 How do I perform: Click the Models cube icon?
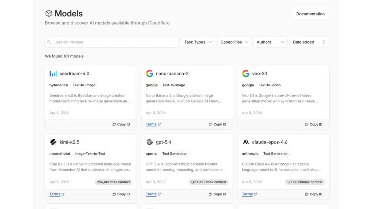[x=48, y=13]
